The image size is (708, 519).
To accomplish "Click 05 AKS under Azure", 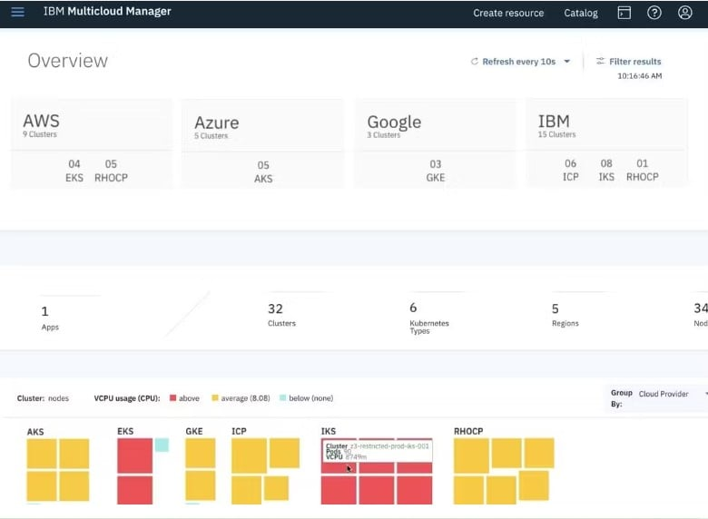I will [x=263, y=172].
